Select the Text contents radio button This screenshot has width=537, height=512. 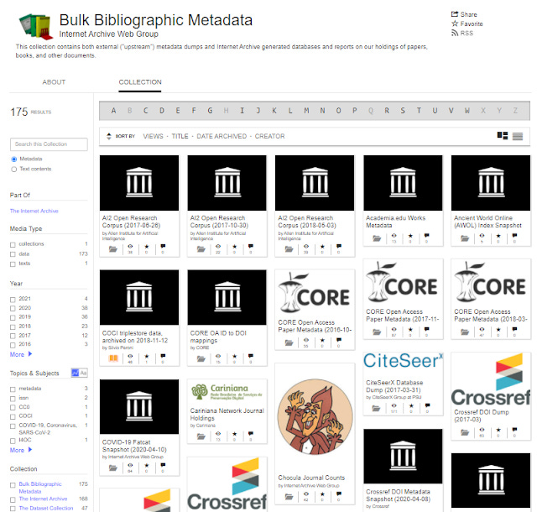tap(14, 169)
